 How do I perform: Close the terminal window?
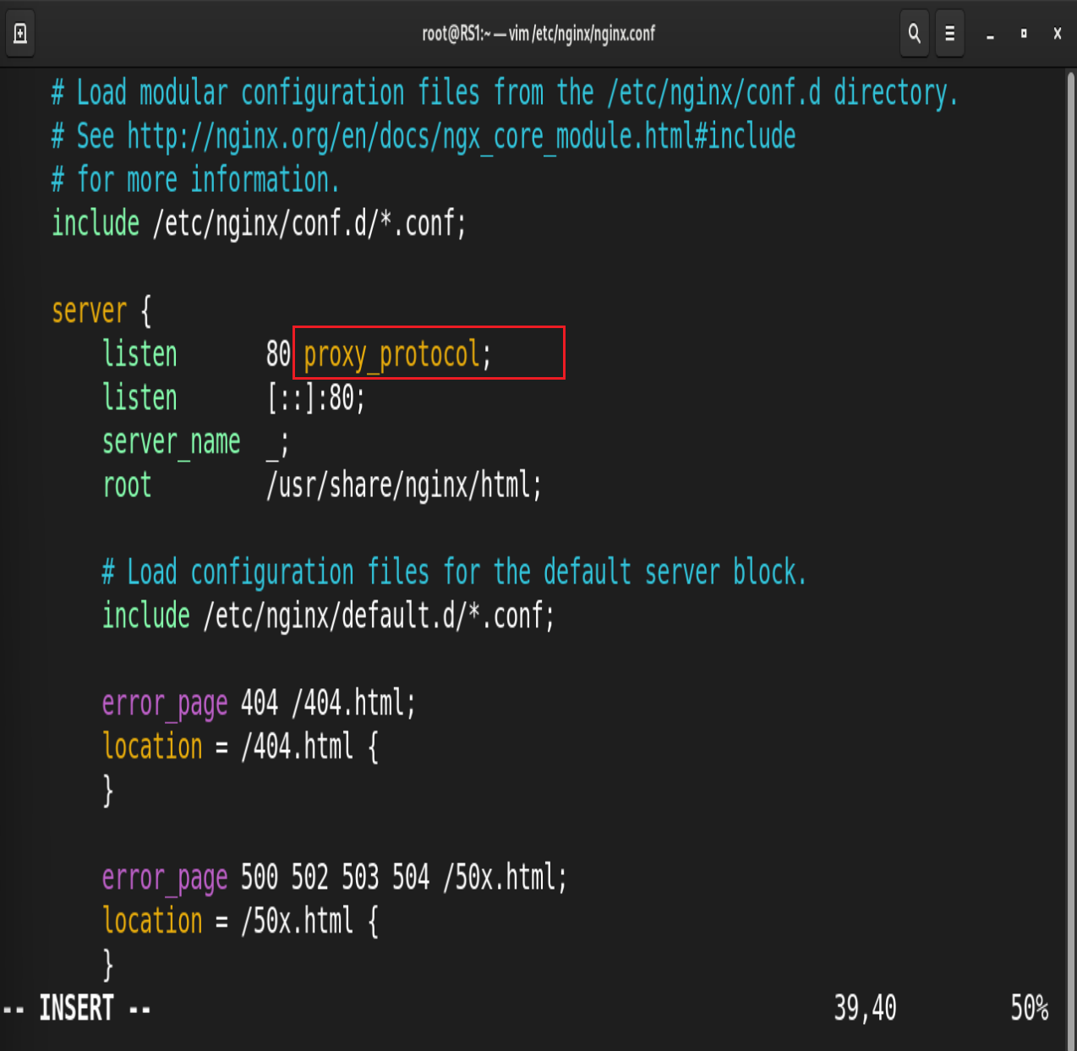pos(1058,34)
